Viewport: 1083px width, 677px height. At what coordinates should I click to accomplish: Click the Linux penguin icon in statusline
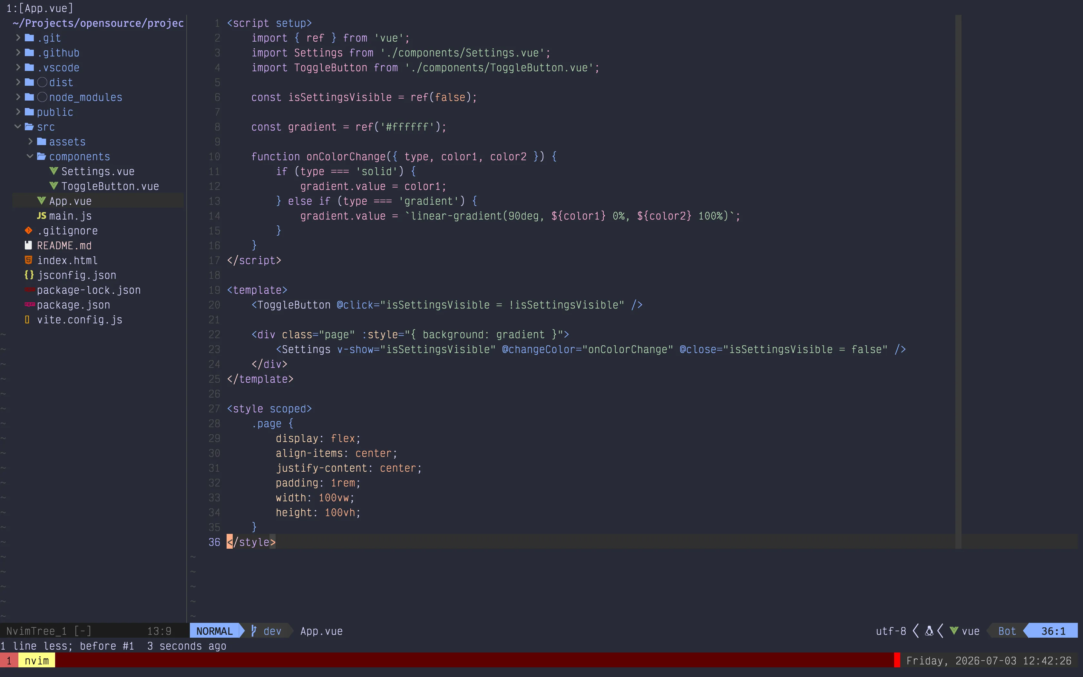[929, 631]
